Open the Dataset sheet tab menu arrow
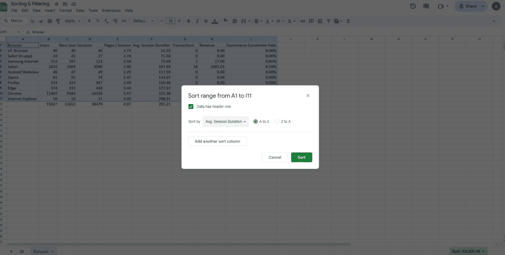Image resolution: width=505 pixels, height=255 pixels. (x=52, y=252)
